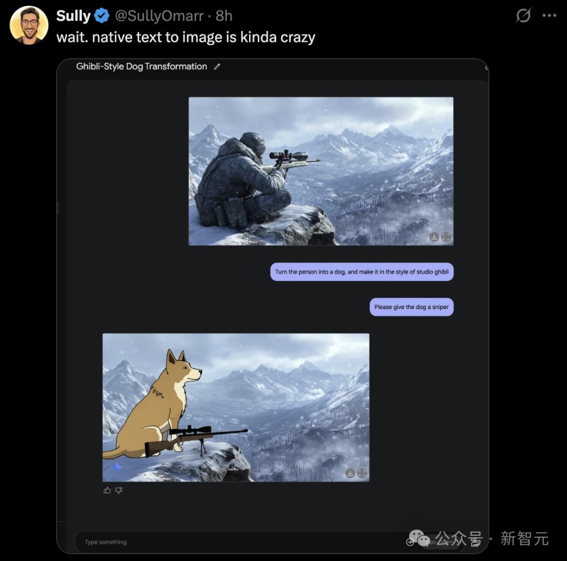567x561 pixels.
Task: Click the "Ghibli-Style Dog Transformation" chat title
Action: click(141, 67)
